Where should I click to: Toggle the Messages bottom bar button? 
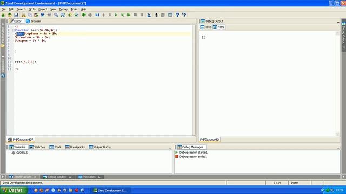point(89,177)
